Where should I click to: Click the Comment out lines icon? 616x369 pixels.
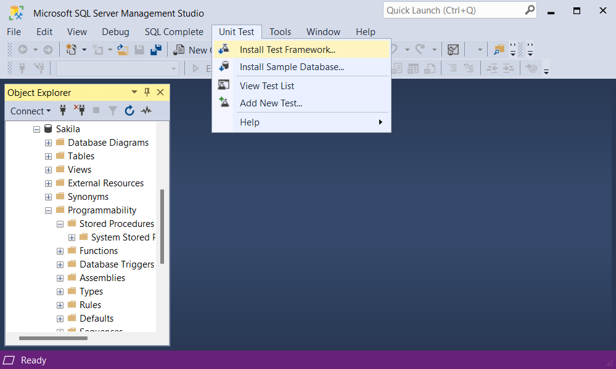[x=453, y=68]
